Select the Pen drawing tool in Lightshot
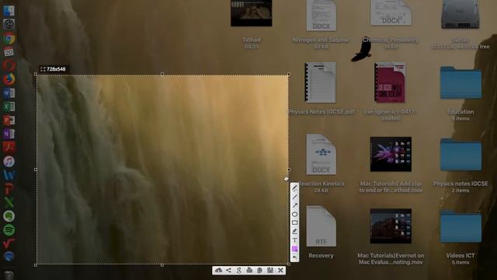 pos(294,188)
